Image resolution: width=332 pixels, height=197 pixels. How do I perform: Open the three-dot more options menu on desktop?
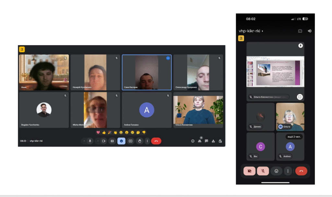point(147,141)
